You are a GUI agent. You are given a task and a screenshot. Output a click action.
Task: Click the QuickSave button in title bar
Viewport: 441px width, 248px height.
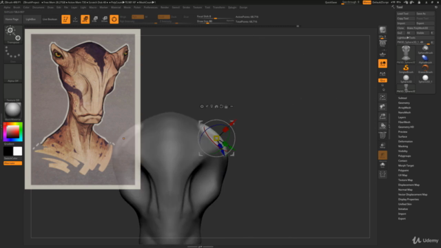point(331,2)
